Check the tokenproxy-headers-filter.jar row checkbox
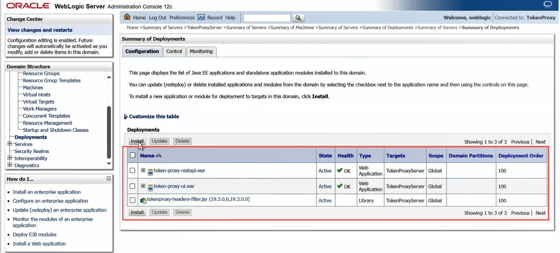 (x=133, y=200)
